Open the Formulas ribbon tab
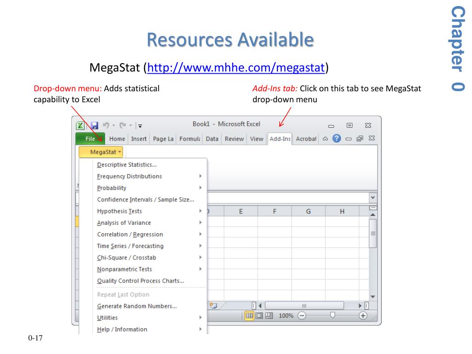The height and width of the screenshot is (354, 472). point(189,139)
